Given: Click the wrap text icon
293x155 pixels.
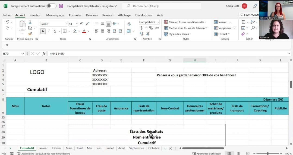Looking at the screenshot, I should pyautogui.click(x=129, y=24).
